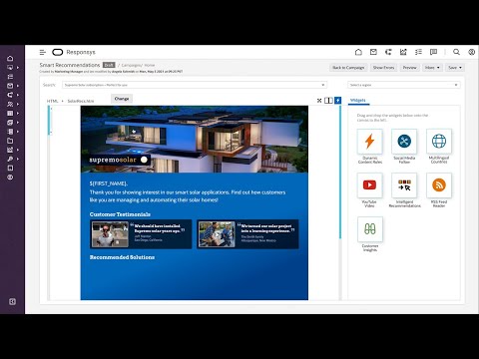The height and width of the screenshot is (359, 479).
Task: Toggle the hamburger navigation menu
Action: (x=43, y=52)
